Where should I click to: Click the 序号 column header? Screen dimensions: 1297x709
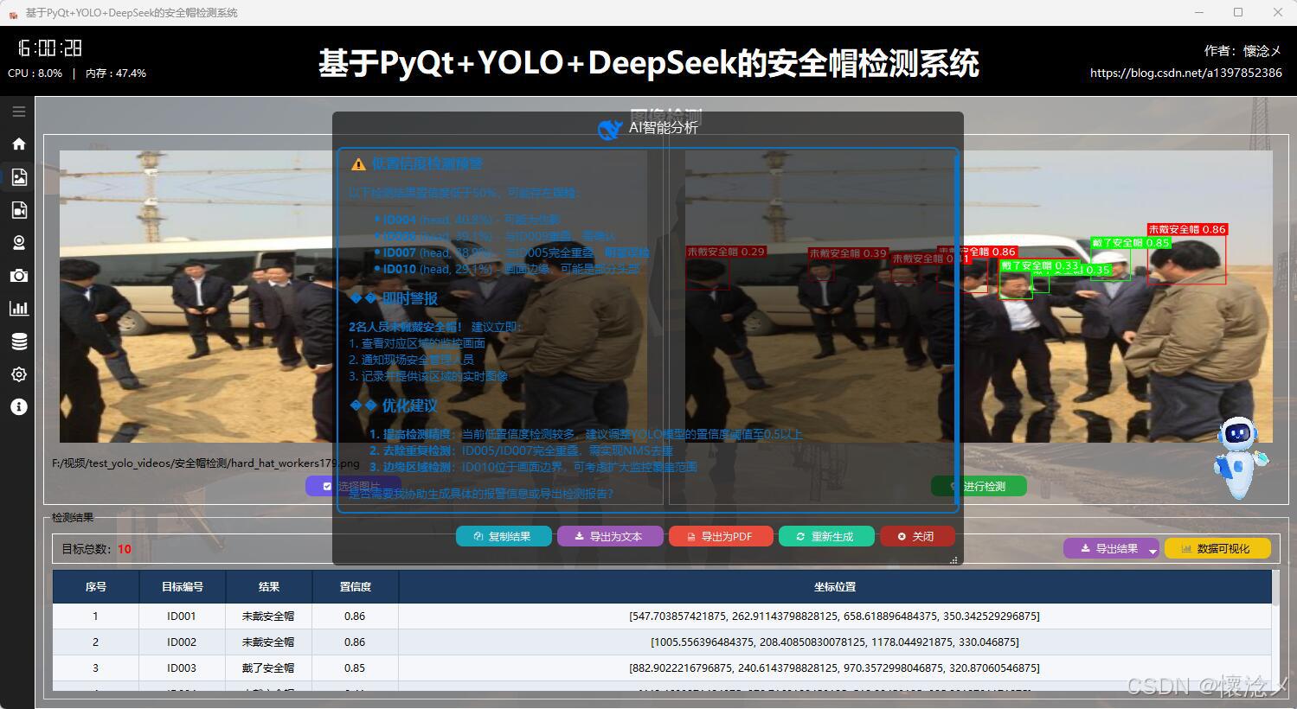pos(96,586)
